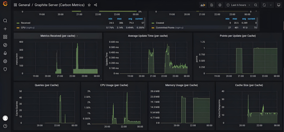Sort the left legend by current
The height and width of the screenshot is (132, 284).
[139, 19]
